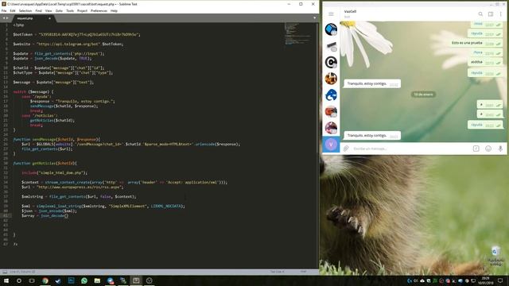Open WhatsApp from the taskbar
The height and width of the screenshot is (286, 509).
[x=84, y=280]
